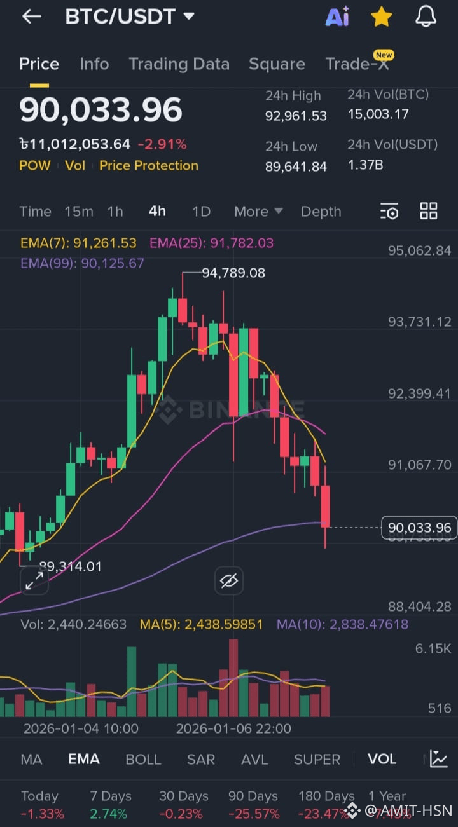Select the 1D interval
This screenshot has height=827, width=458.
[201, 212]
